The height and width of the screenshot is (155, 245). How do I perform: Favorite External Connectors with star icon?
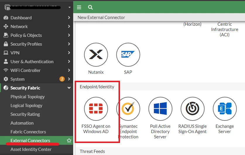[69, 140]
